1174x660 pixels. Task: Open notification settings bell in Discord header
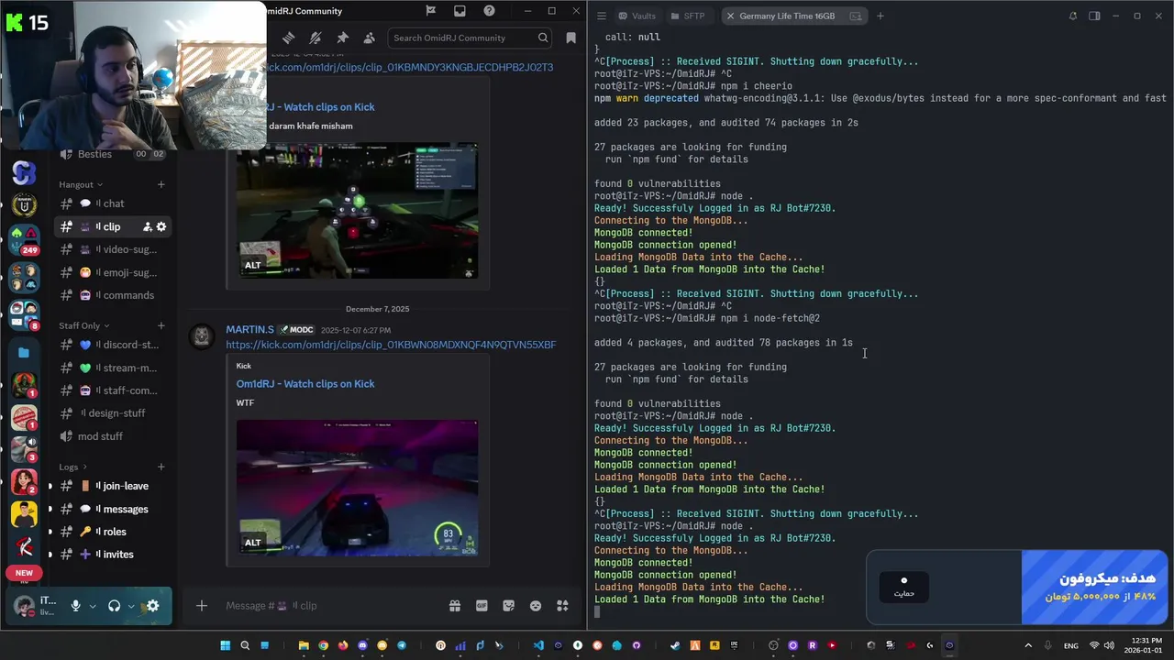(316, 38)
